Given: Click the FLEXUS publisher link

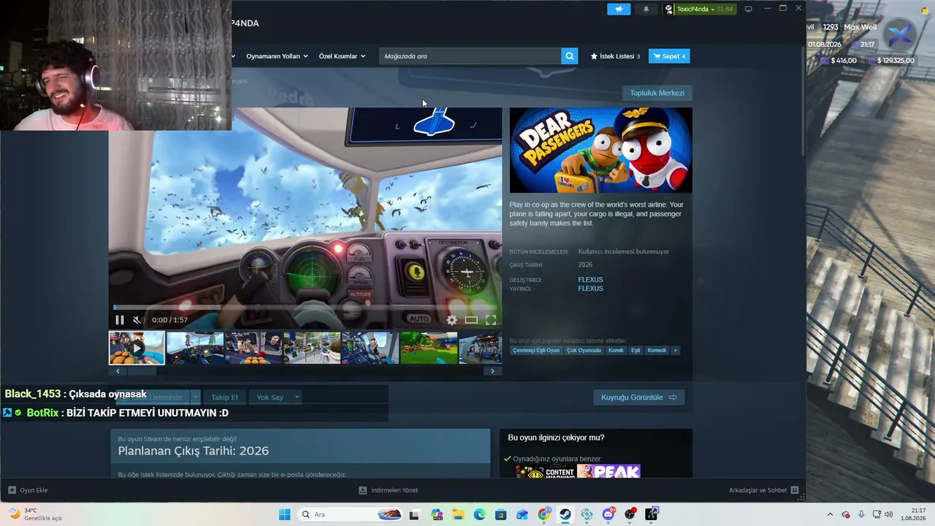Looking at the screenshot, I should click(590, 289).
